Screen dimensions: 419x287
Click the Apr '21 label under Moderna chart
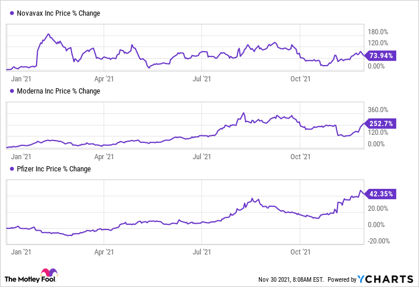coord(103,156)
